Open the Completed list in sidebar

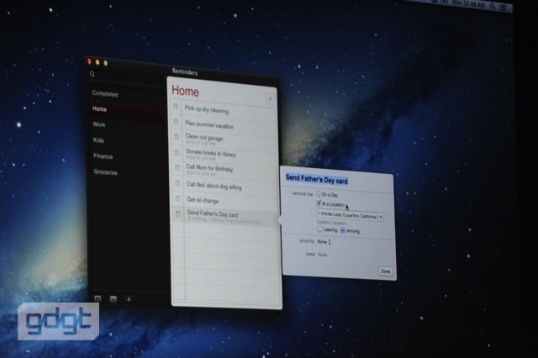tap(106, 94)
